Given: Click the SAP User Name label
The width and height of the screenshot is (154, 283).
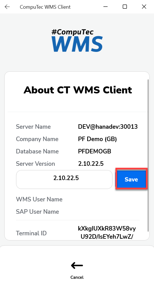Looking at the screenshot, I should pos(37,211).
